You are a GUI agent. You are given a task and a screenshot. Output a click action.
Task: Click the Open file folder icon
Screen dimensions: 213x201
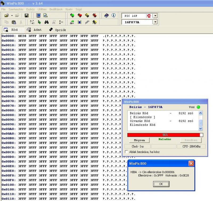pos(6,15)
